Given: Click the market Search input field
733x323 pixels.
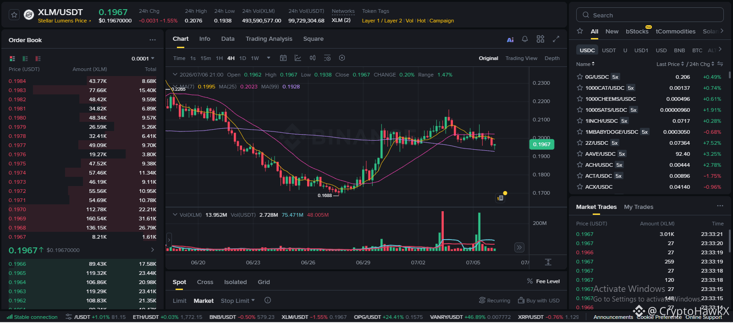Looking at the screenshot, I should coord(650,15).
